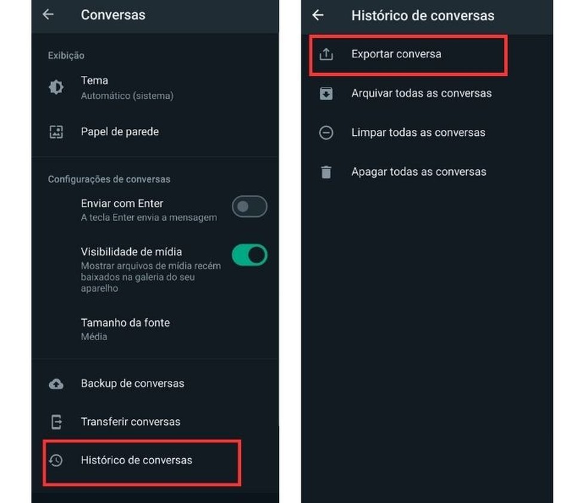Go back from the Conversas screen

click(48, 14)
